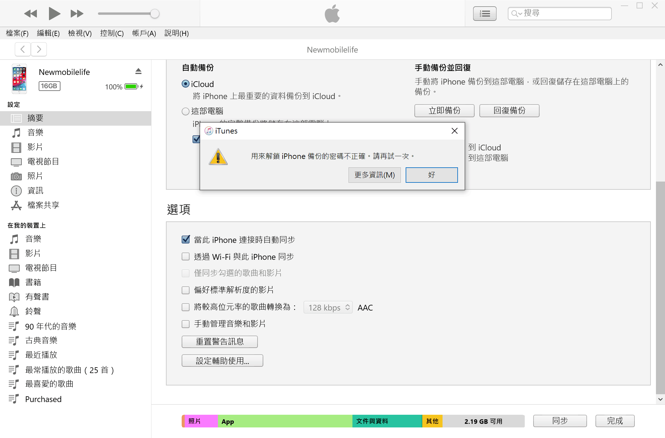
Task: Open 影片 under 設定 section
Action: point(76,147)
